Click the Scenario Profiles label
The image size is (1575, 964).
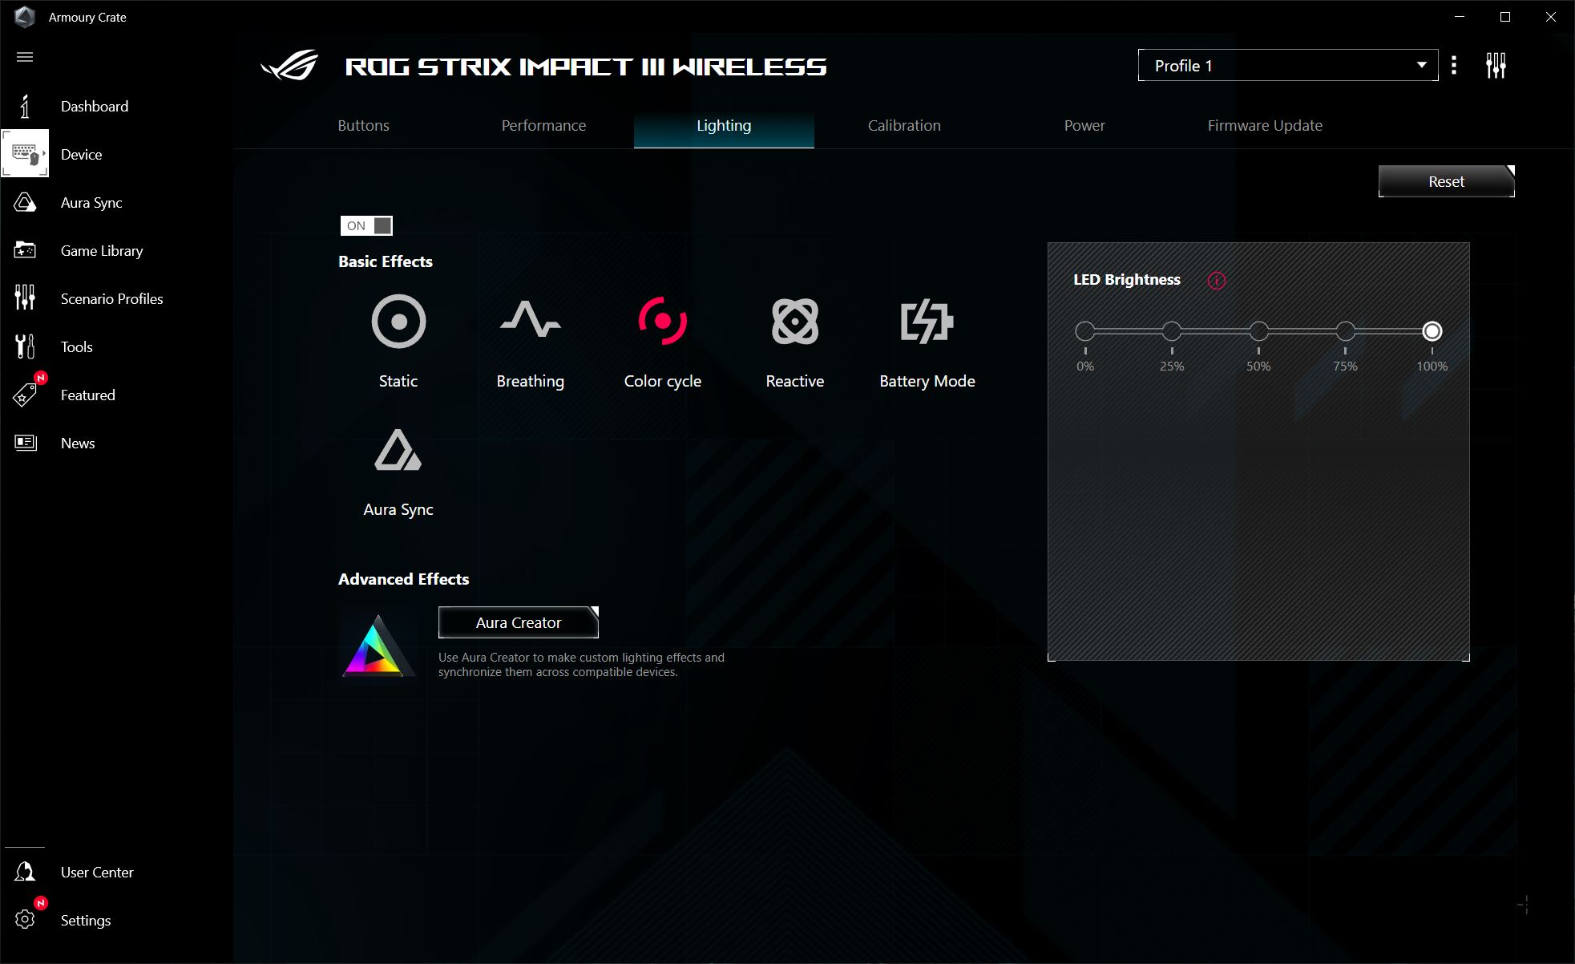tap(112, 298)
